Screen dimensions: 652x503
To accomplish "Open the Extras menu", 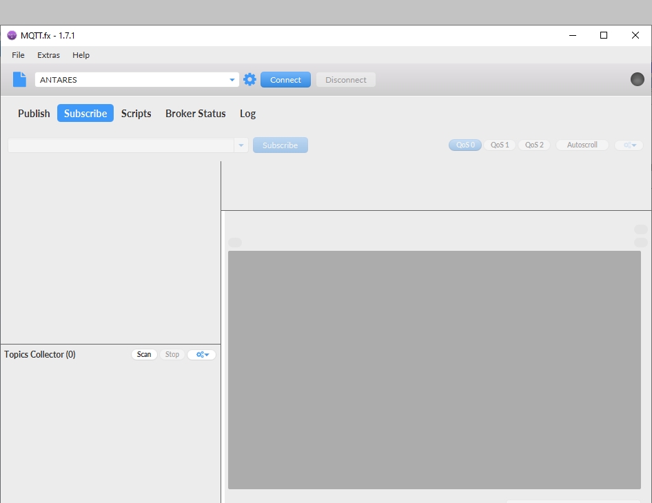I will pos(48,55).
